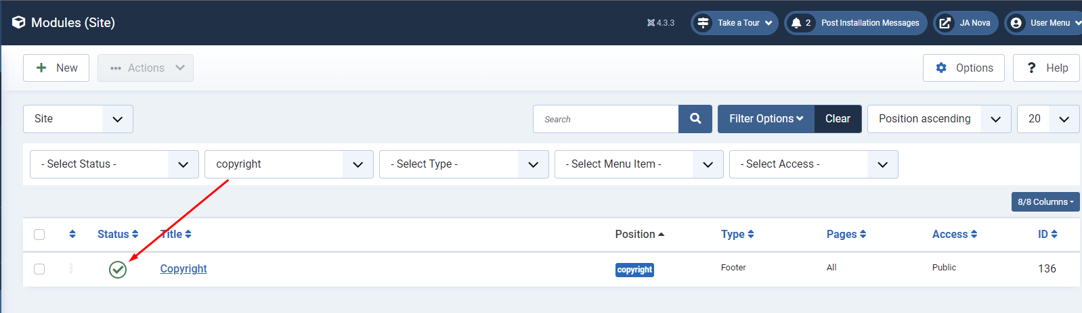The image size is (1082, 313).
Task: Click inside the Search text field
Action: point(606,119)
